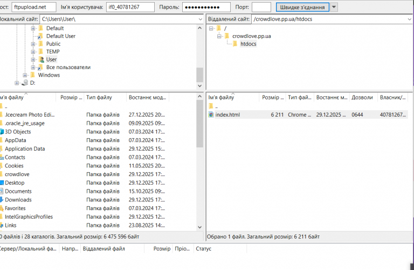Select the Cookies folder row
The width and height of the screenshot is (414, 270).
point(85,166)
